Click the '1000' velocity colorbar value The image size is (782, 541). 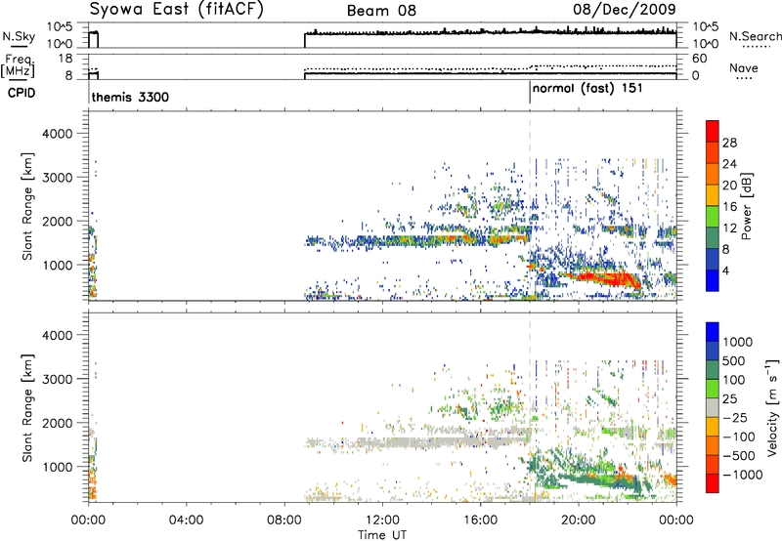(x=738, y=342)
